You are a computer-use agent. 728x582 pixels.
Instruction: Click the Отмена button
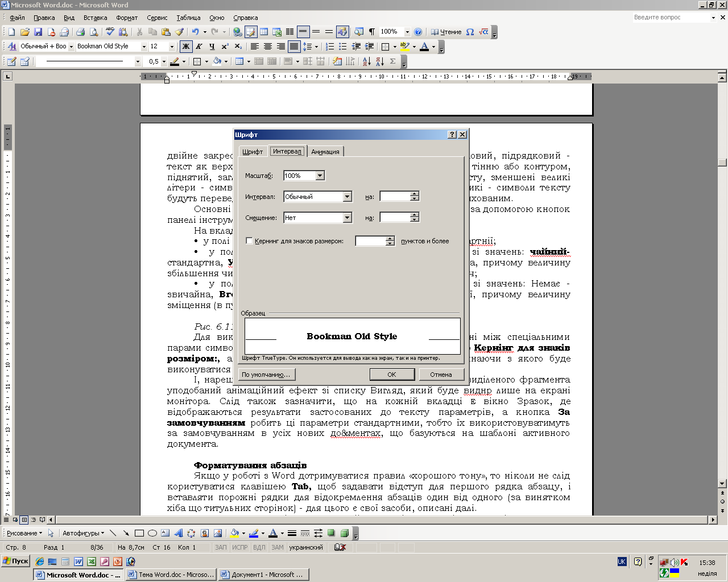[x=441, y=375]
